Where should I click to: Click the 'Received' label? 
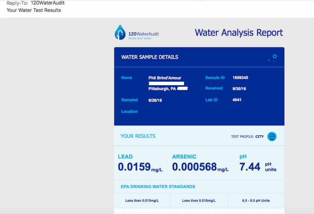point(214,88)
